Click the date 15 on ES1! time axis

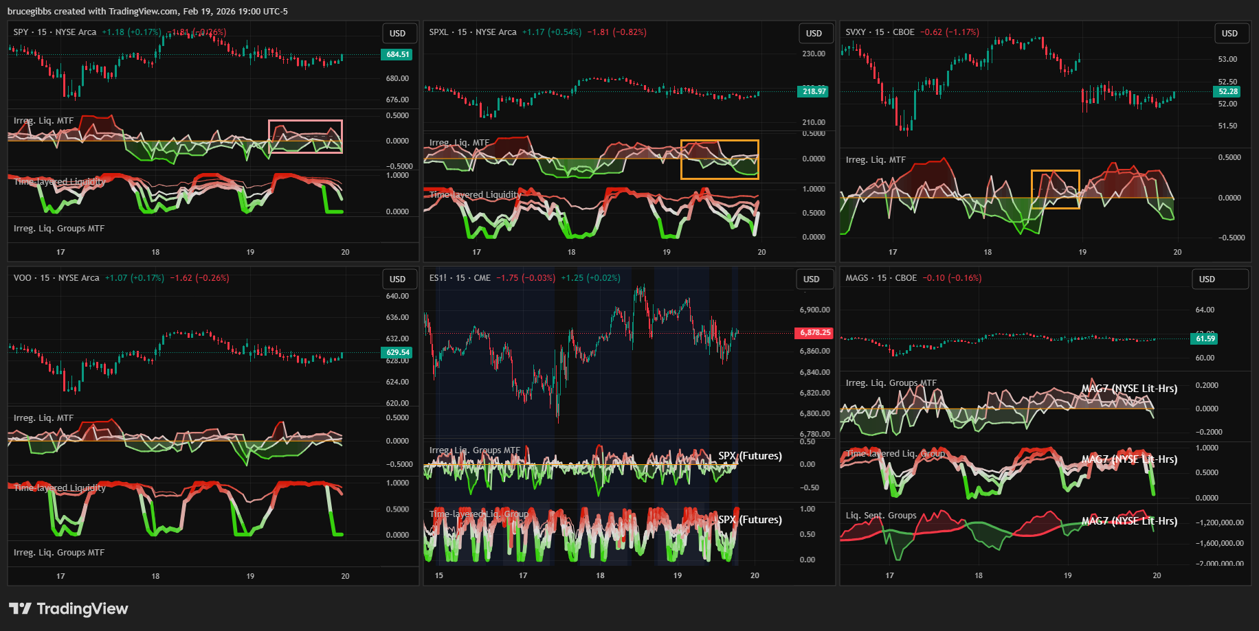[x=439, y=575]
